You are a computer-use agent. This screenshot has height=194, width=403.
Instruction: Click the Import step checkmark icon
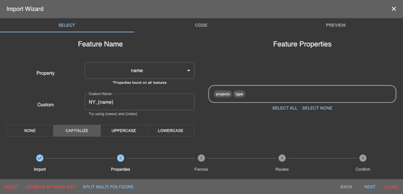coord(40,158)
